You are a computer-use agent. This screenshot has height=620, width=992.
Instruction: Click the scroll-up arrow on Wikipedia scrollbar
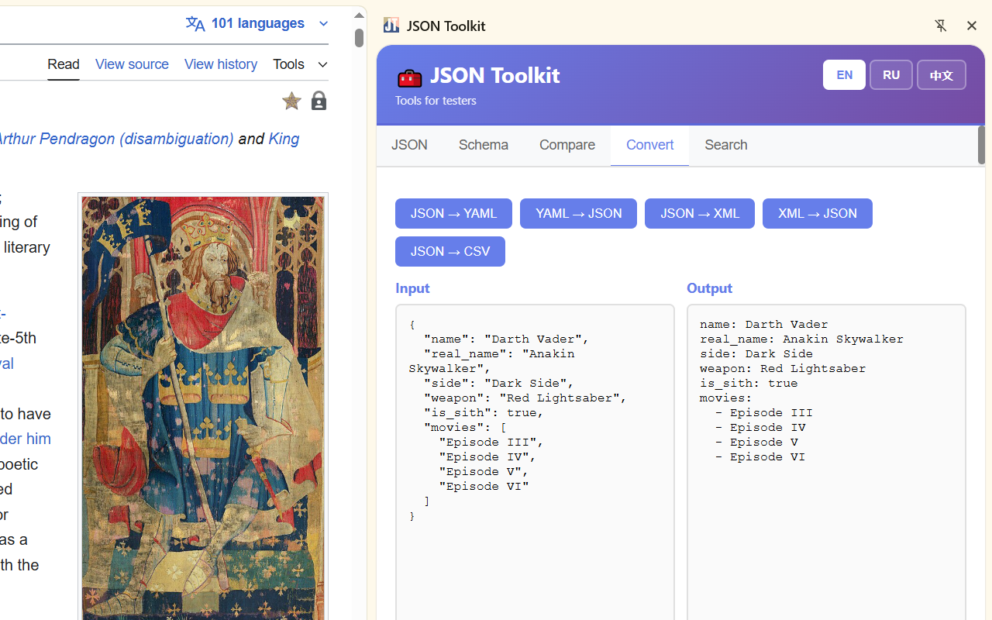tap(359, 15)
